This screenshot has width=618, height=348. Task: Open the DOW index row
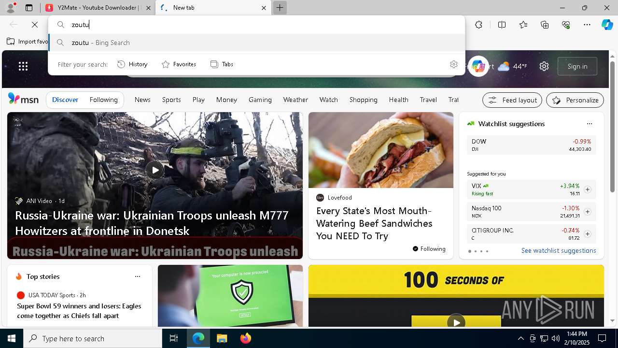click(531, 145)
